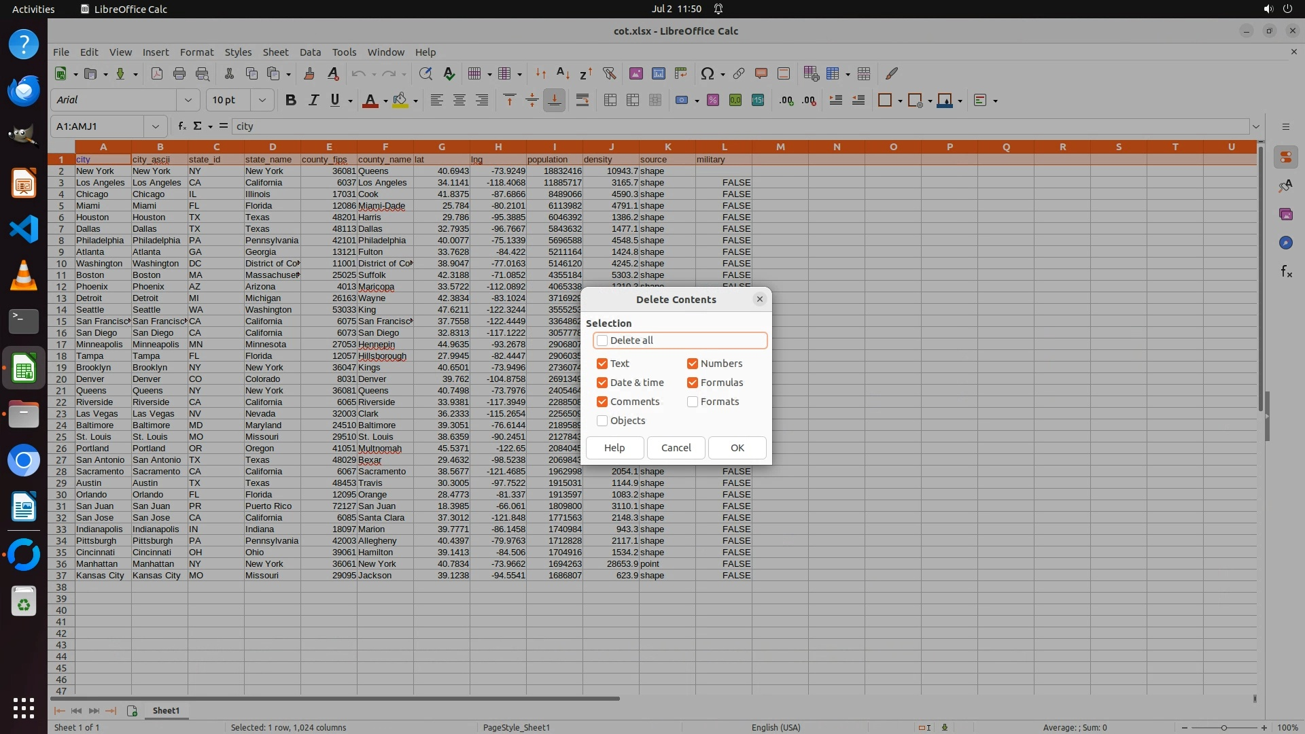Click the formula input line
Screen dimensions: 1305x734
coord(741,126)
